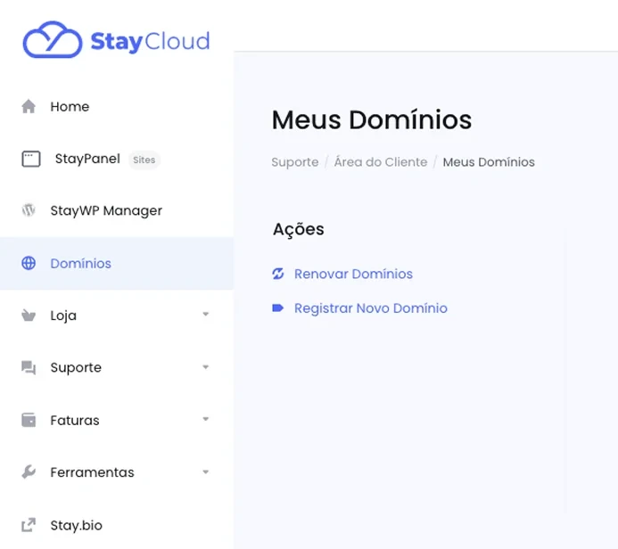The image size is (618, 549).
Task: Click Meus Domínios in the breadcrumb
Action: [489, 162]
